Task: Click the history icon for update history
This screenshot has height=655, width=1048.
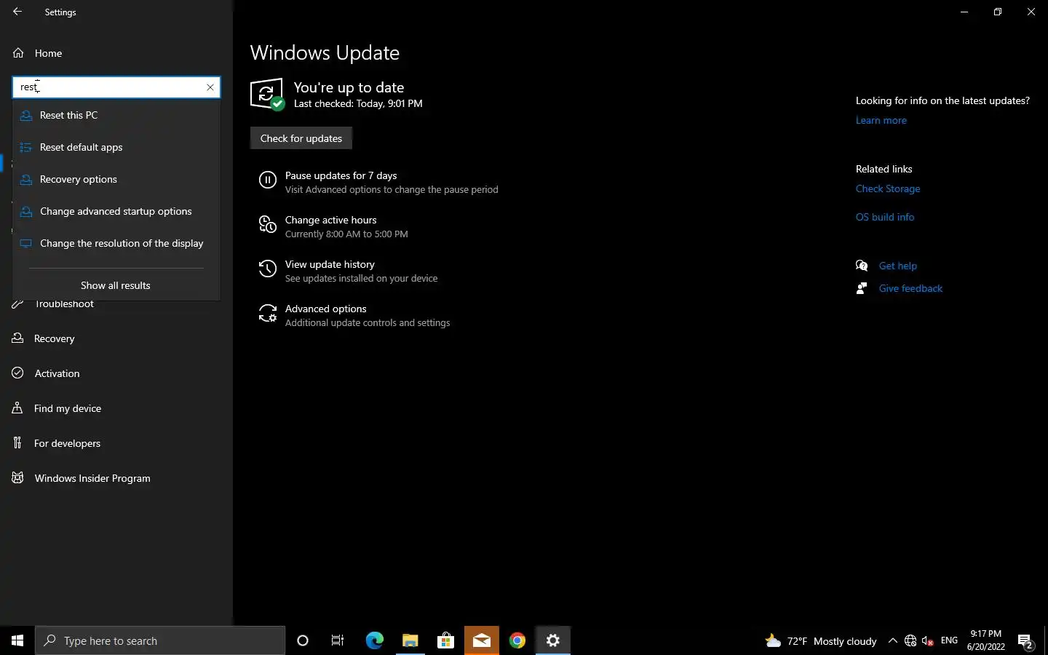Action: pyautogui.click(x=268, y=269)
